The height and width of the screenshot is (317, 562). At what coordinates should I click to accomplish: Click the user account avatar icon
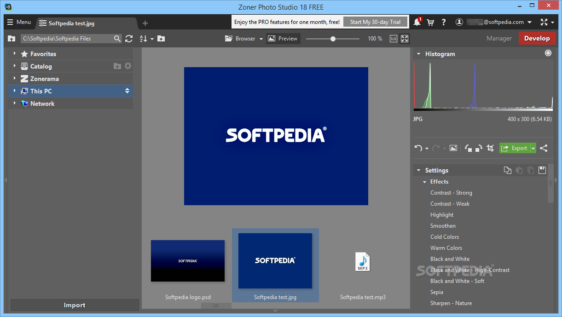[459, 22]
